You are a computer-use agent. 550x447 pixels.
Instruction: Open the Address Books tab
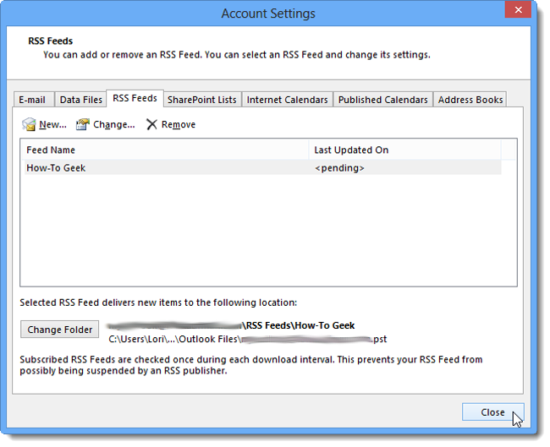coord(470,100)
